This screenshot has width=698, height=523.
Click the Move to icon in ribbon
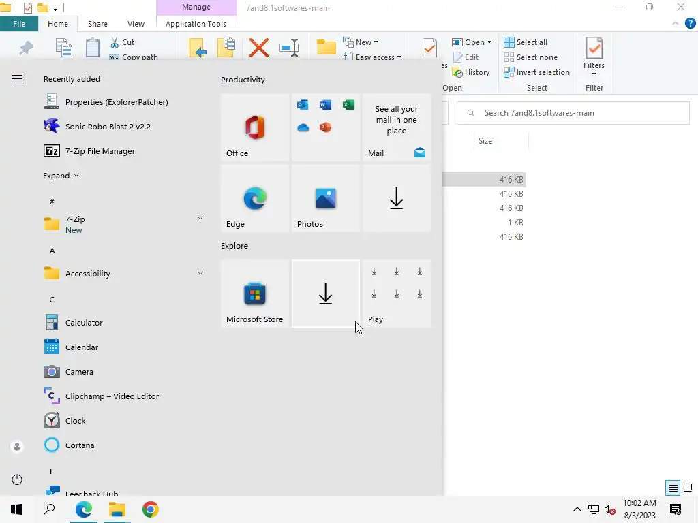[x=197, y=48]
